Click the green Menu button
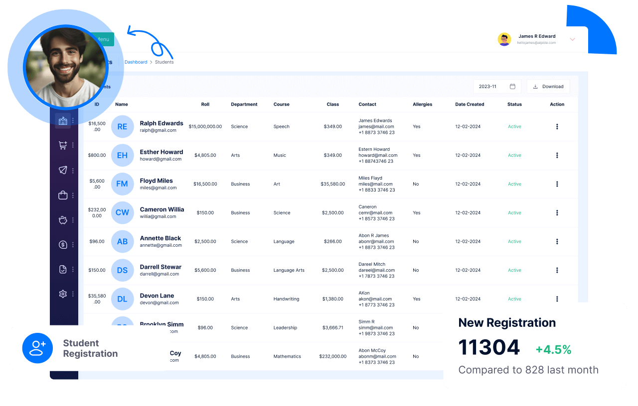The width and height of the screenshot is (638, 406). pyautogui.click(x=101, y=39)
